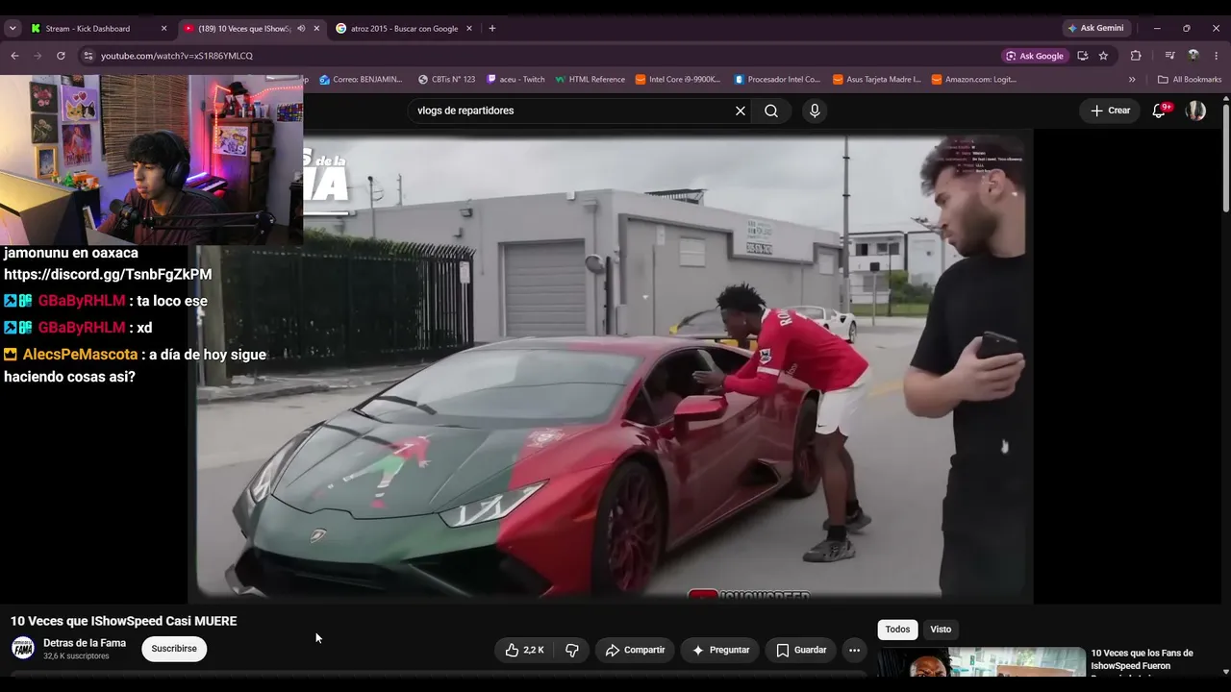Expand the hidden bookmarks chevron
Viewport: 1231px width, 692px height.
pyautogui.click(x=1132, y=80)
